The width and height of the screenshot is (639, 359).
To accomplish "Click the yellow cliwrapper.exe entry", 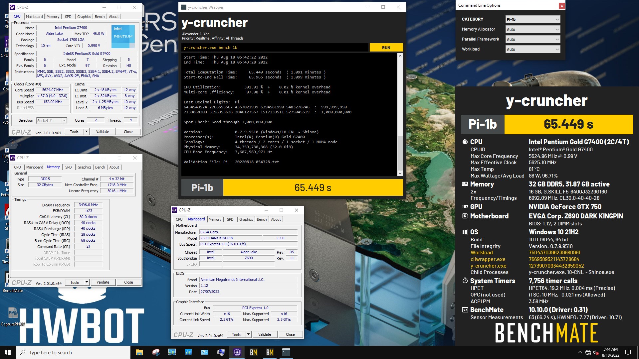I will pyautogui.click(x=488, y=259).
